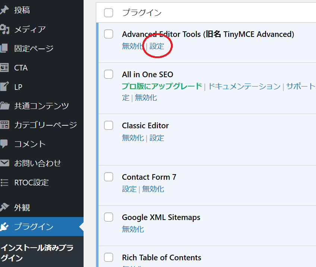This screenshot has width=316, height=267.
Task: Click the お問い合わせ envelope icon
Action: (4, 163)
